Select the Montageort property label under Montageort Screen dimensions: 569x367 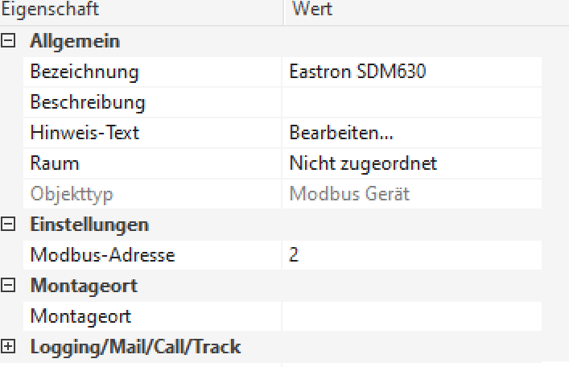[x=80, y=316]
